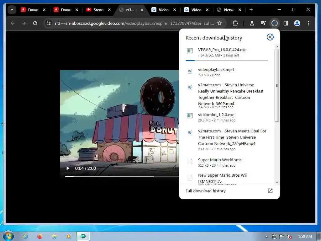View site information icon in address bar

tap(49, 23)
